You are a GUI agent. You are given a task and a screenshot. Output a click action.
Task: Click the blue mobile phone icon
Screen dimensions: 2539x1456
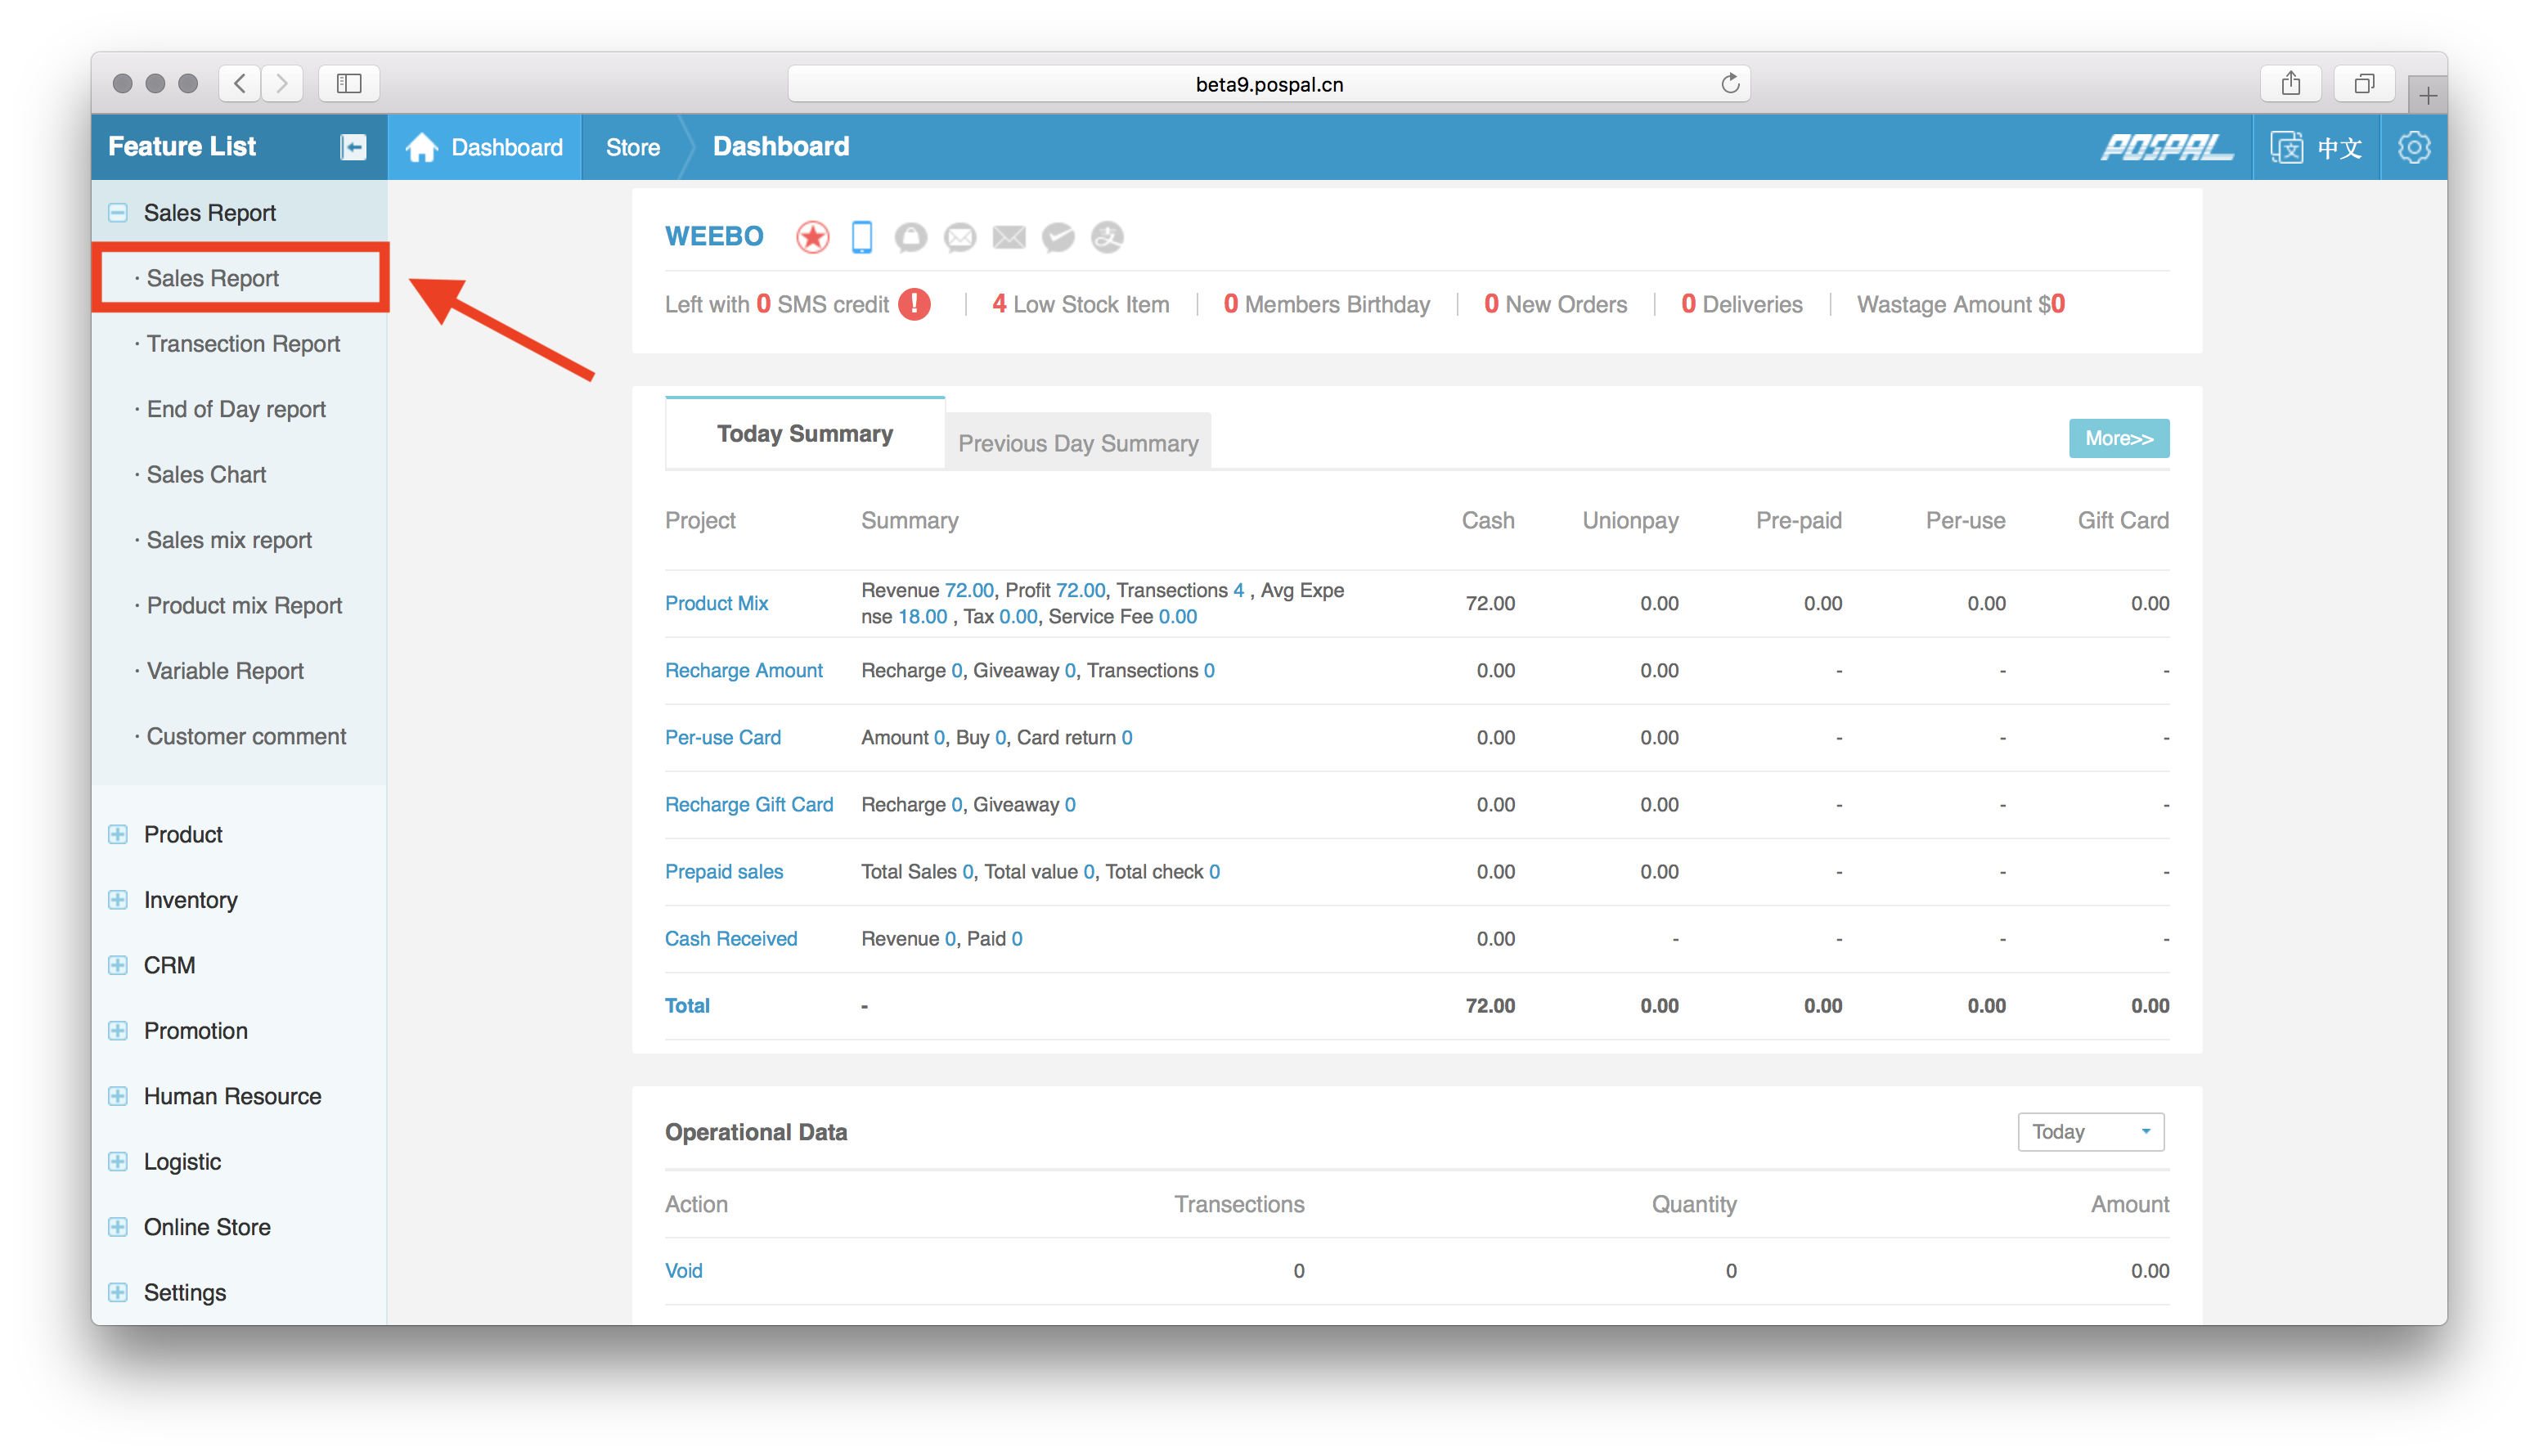click(861, 237)
